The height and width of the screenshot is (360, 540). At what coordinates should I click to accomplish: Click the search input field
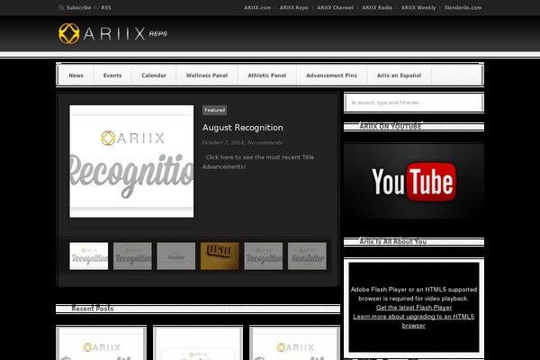click(x=414, y=103)
